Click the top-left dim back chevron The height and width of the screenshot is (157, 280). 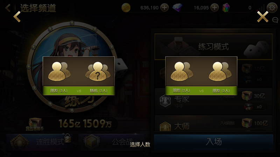pyautogui.click(x=8, y=8)
